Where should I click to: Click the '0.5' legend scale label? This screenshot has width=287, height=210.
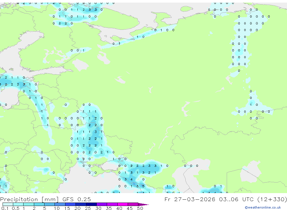(x=15, y=208)
